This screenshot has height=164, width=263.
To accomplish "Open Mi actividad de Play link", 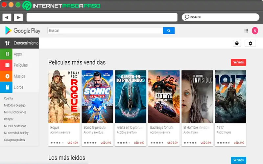I will [x=16, y=133].
